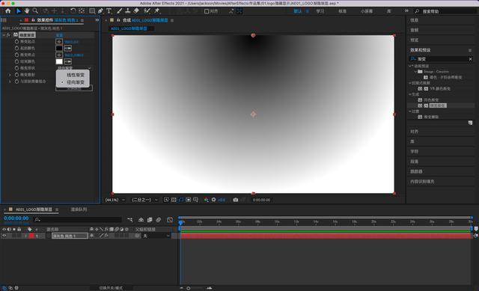Select the Hand tool
The image size is (479, 291).
27,11
